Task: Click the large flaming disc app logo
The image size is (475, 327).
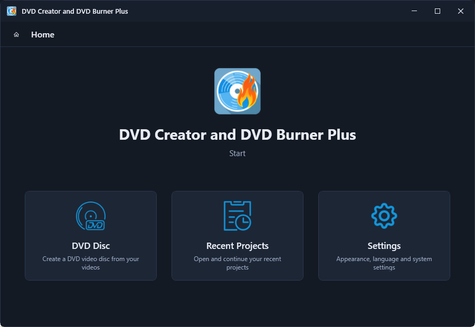Action: click(x=237, y=91)
